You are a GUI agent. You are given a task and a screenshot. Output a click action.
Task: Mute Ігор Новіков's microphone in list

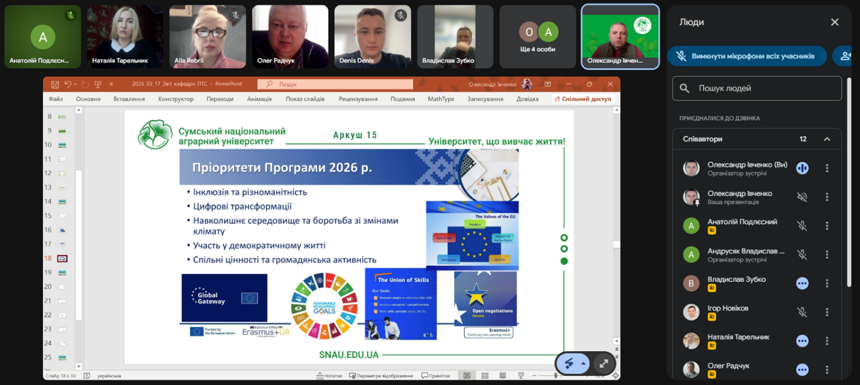click(x=802, y=312)
